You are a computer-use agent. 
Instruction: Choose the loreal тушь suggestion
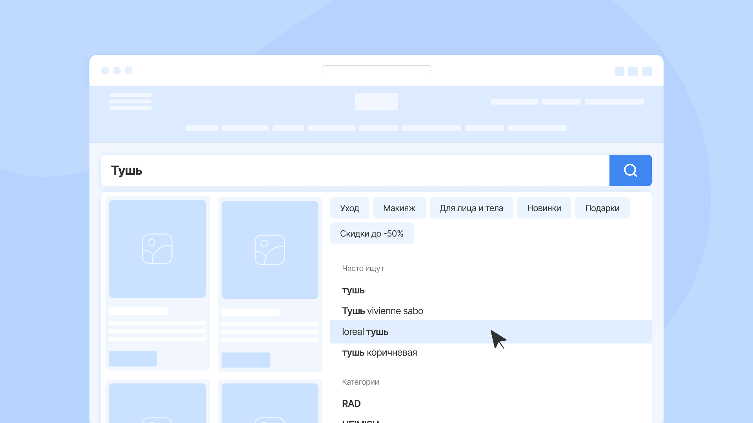click(491, 332)
